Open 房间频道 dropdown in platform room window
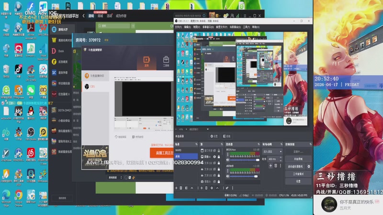 pyautogui.click(x=115, y=177)
